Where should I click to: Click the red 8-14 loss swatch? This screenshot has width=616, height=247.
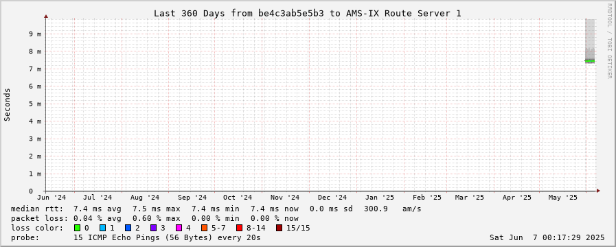point(239,228)
